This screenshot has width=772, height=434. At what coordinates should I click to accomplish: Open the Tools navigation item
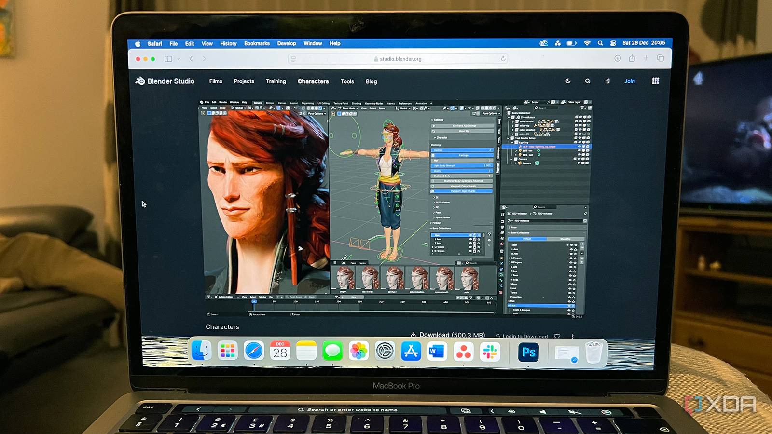coord(347,81)
